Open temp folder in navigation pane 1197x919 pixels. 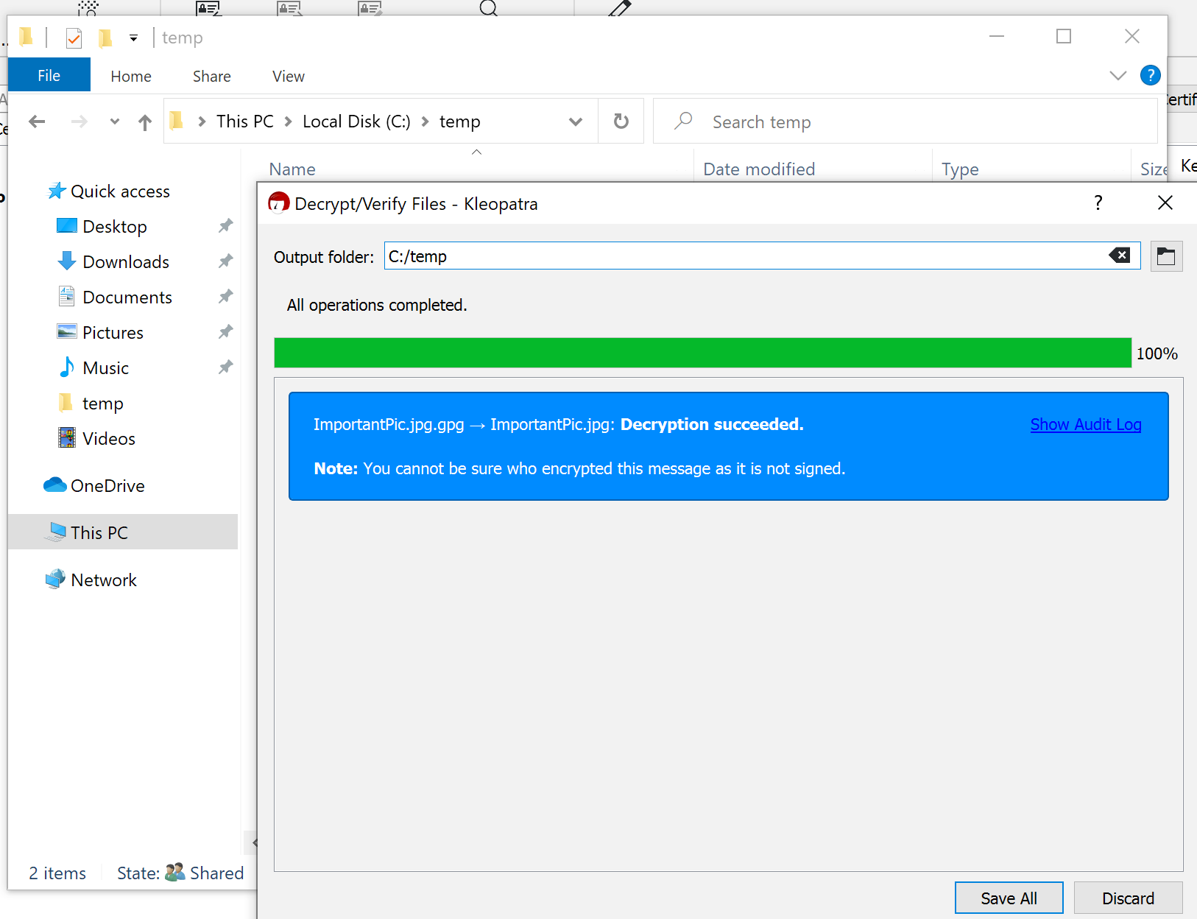(91, 403)
